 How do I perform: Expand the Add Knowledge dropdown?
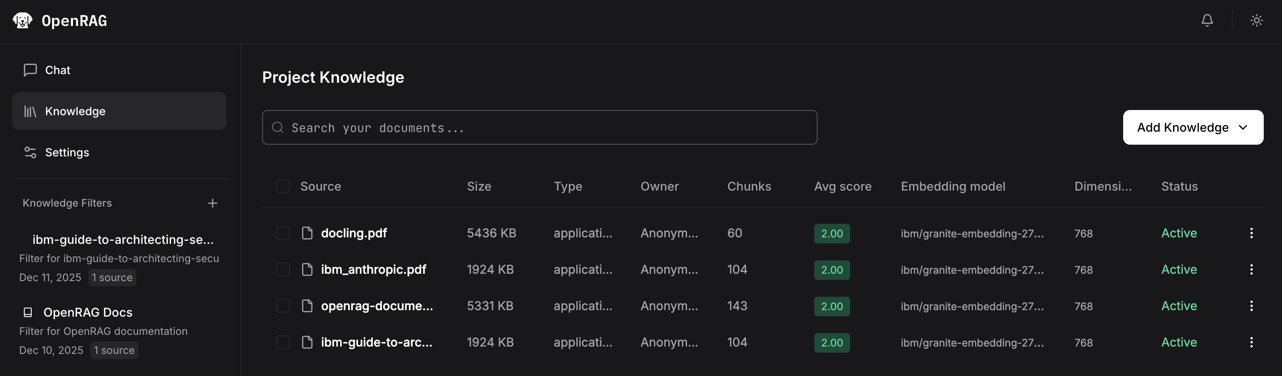[1193, 128]
